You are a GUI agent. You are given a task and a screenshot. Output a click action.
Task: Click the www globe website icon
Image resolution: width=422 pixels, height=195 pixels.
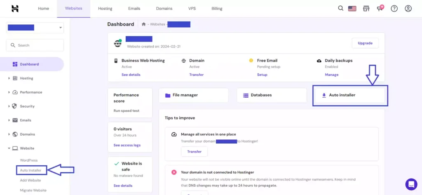118,43
